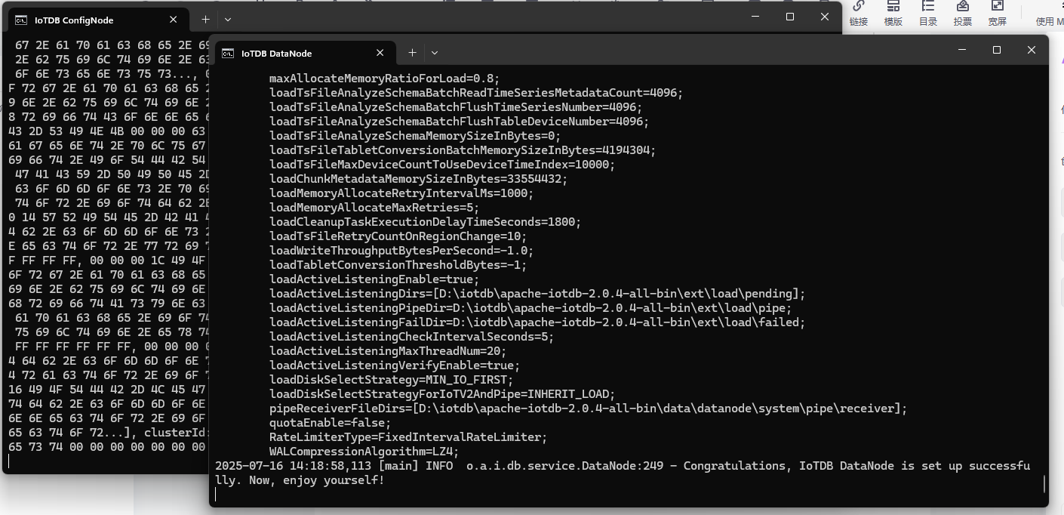The height and width of the screenshot is (515, 1064).
Task: Click the loadTsFileAnalyzeSchemaBatchFlushTableDeviceNumber=4096 line
Action: coord(459,122)
